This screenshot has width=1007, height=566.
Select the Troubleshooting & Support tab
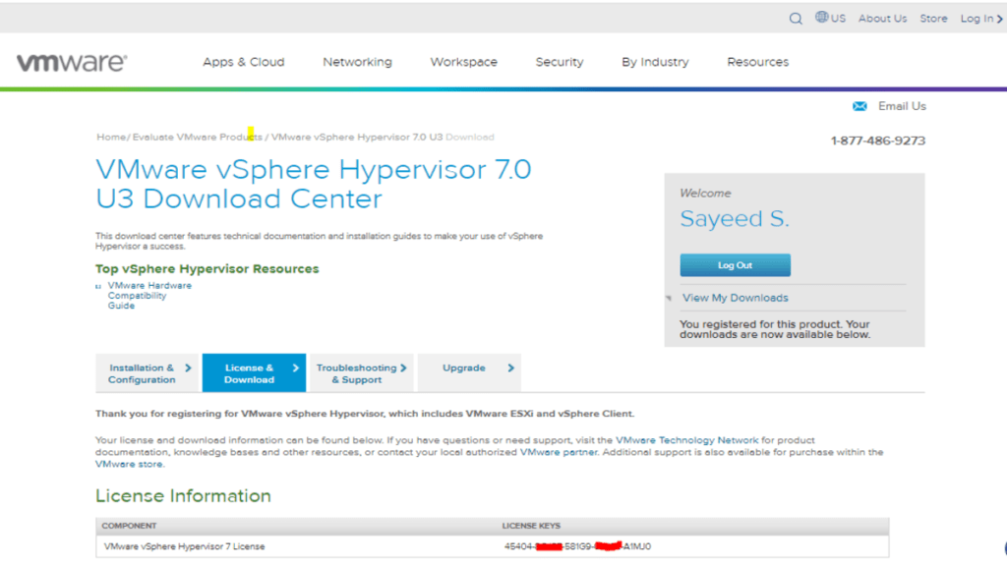click(359, 371)
